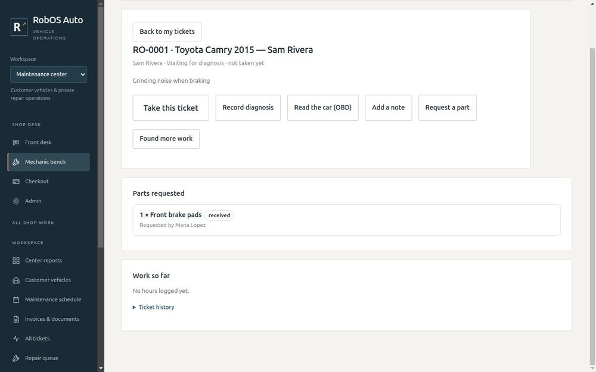Click Record diagnosis button

[248, 108]
